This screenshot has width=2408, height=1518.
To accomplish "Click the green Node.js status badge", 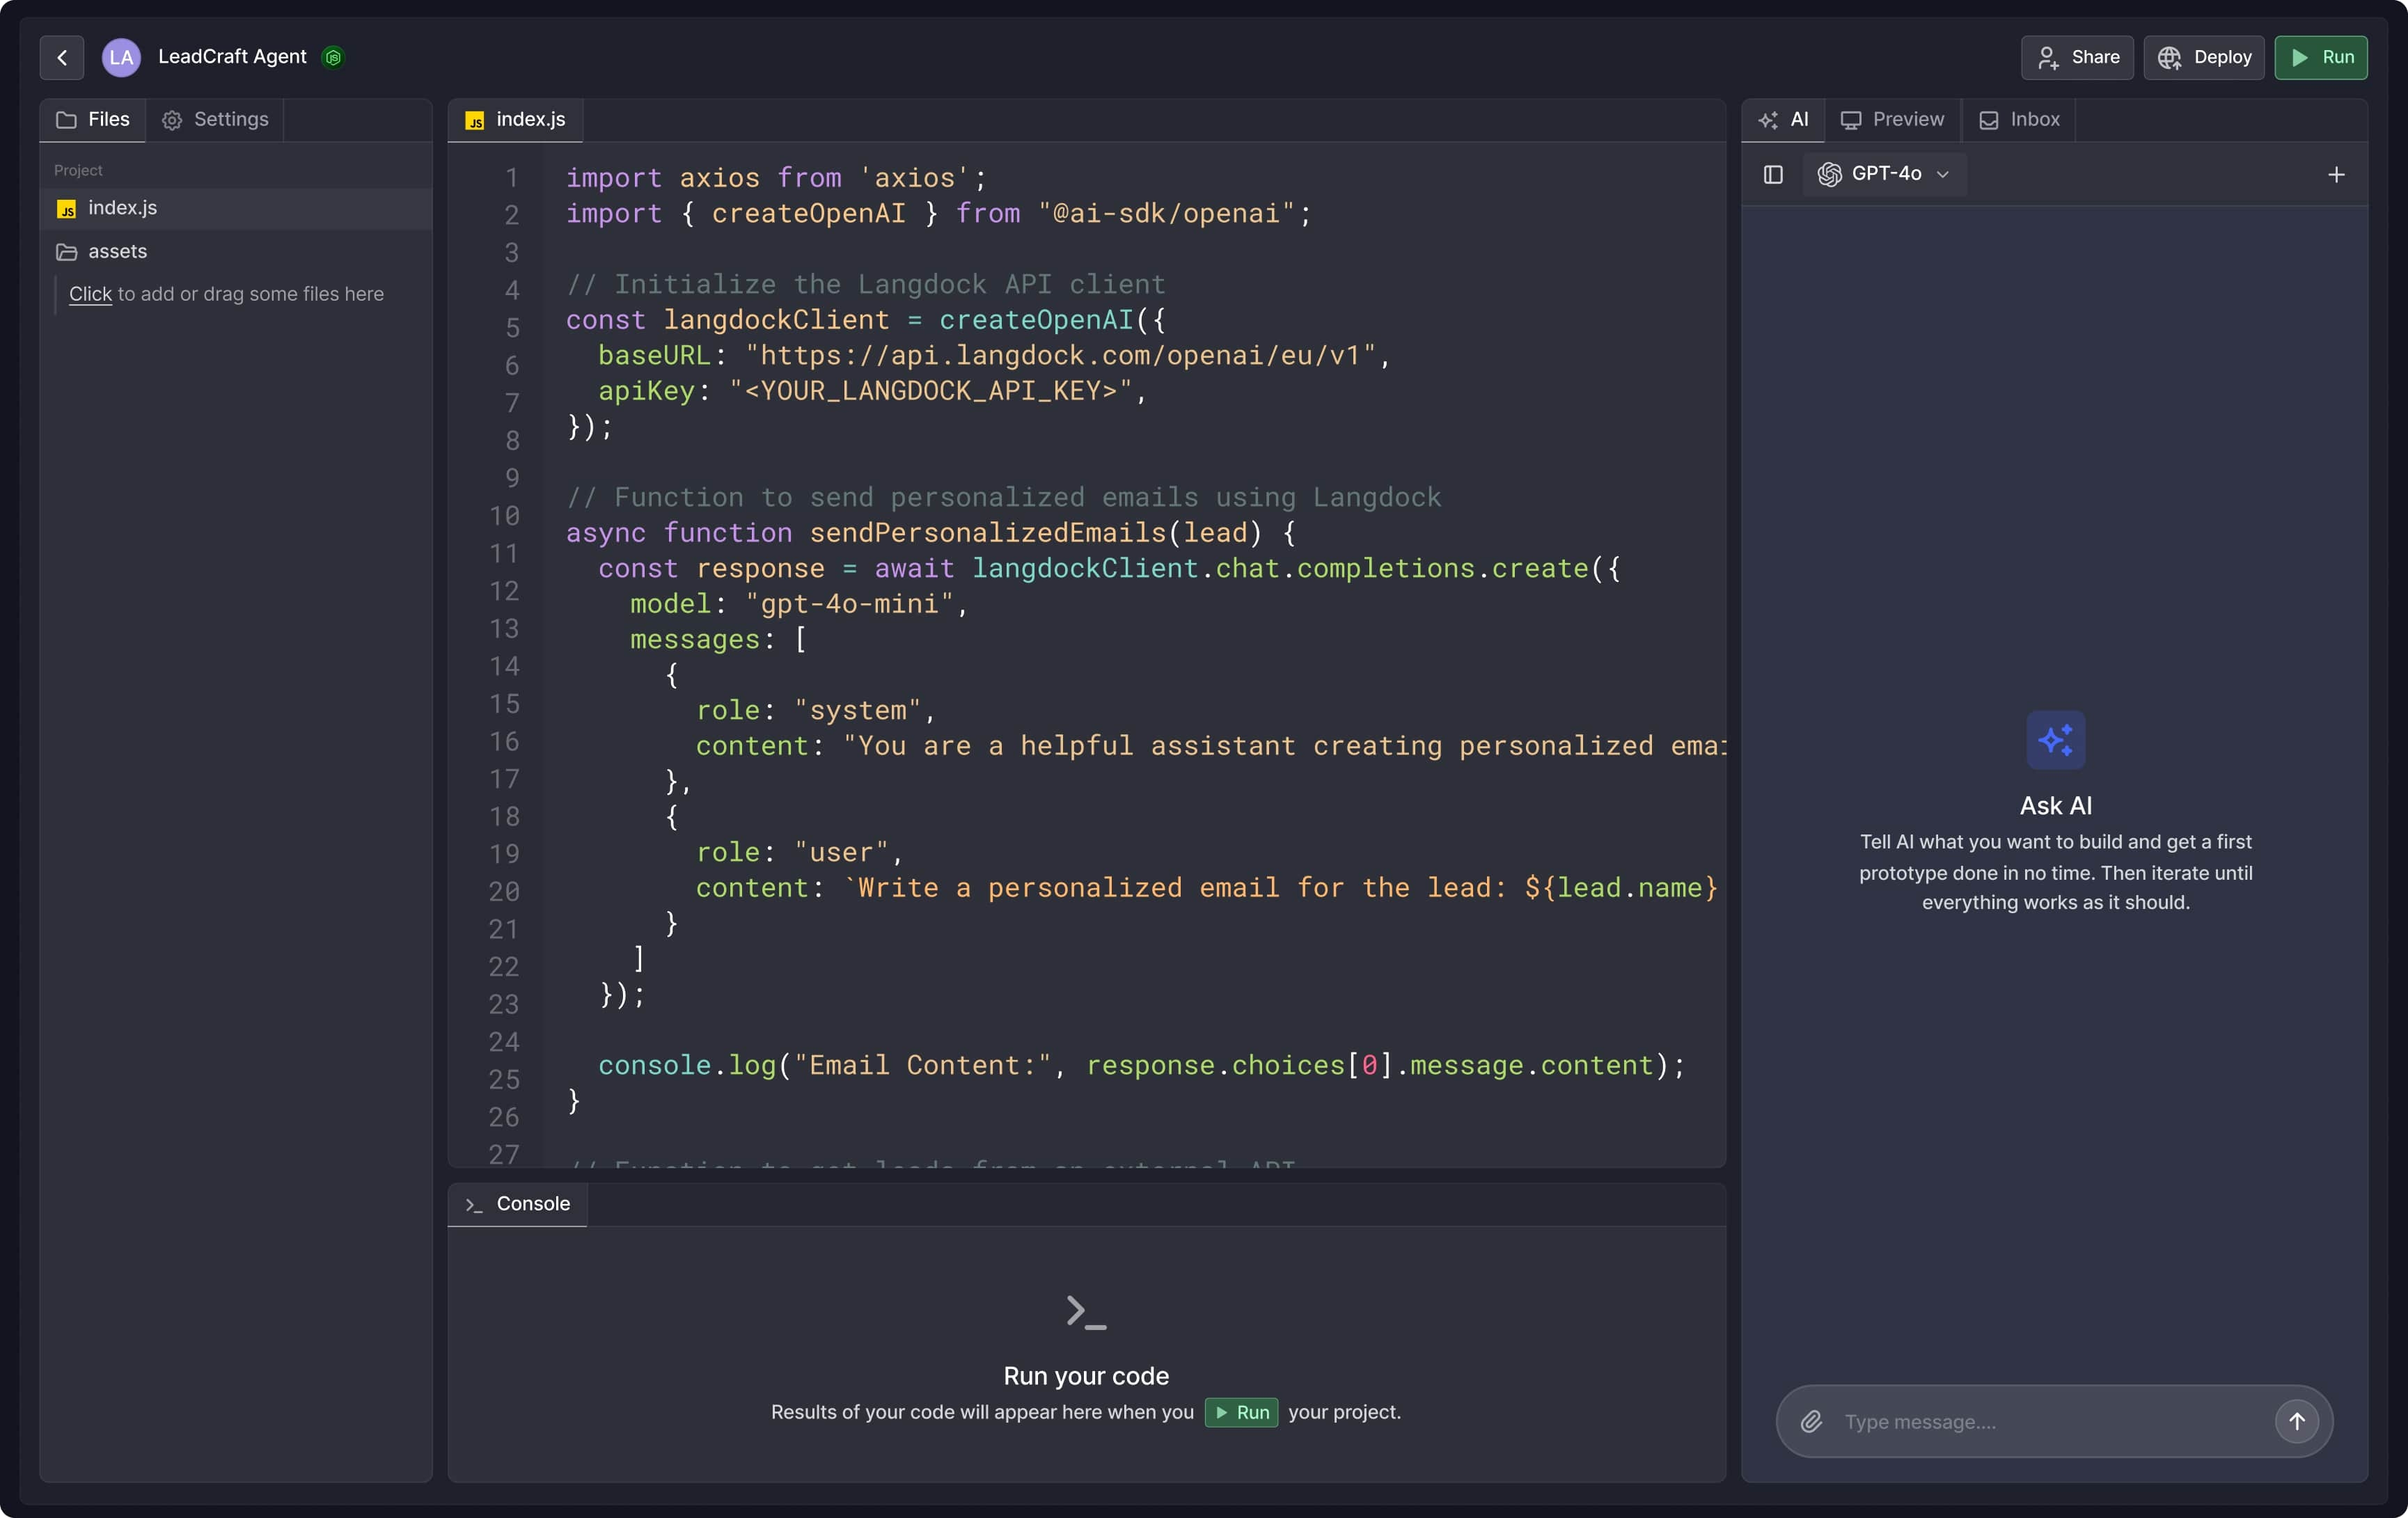I will 333,57.
